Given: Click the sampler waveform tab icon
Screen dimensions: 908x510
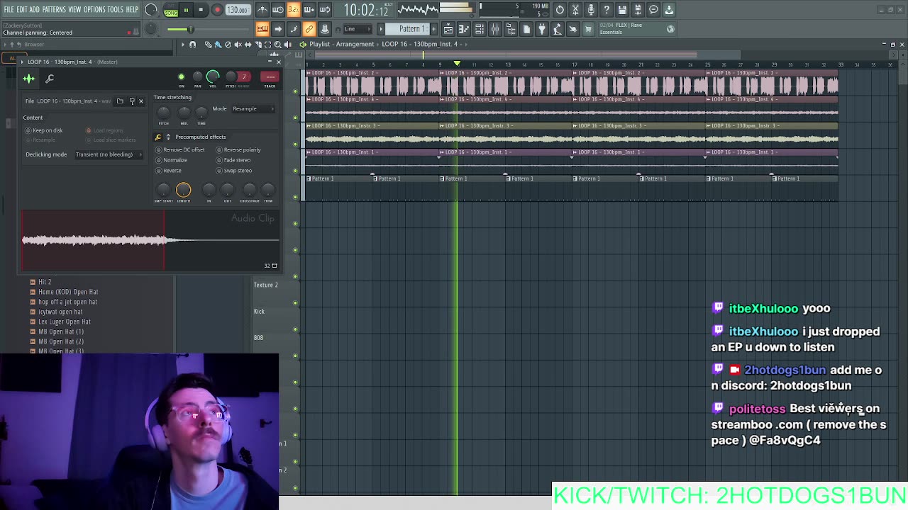Looking at the screenshot, I should click(28, 79).
